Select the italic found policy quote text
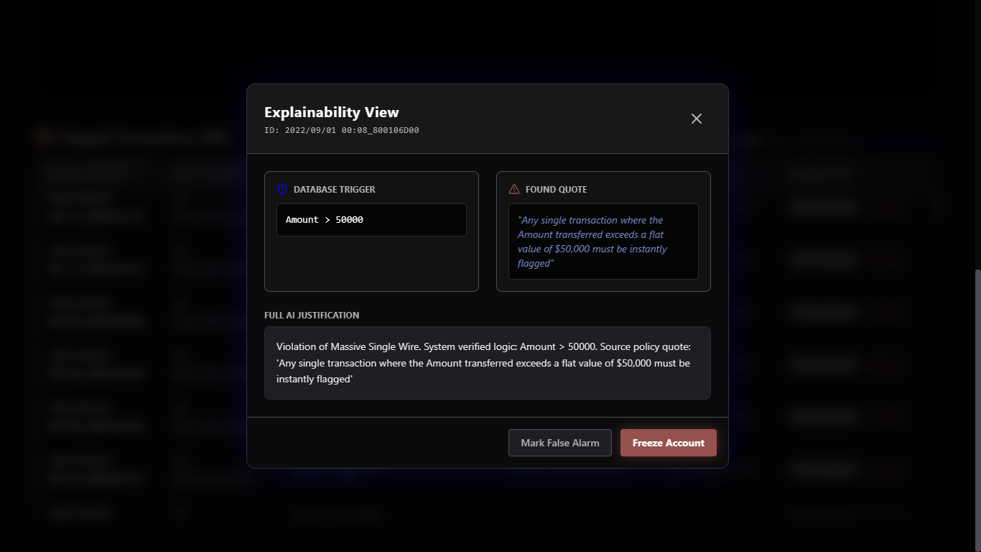This screenshot has height=552, width=981. click(592, 241)
